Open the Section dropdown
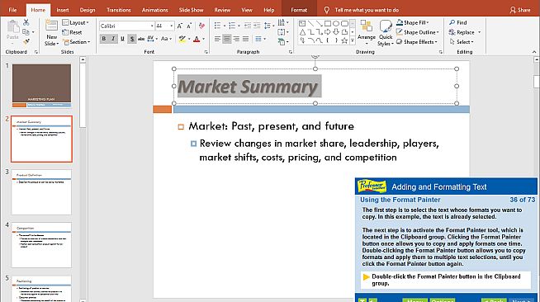Viewport: 540px width, 302px height. click(x=76, y=42)
